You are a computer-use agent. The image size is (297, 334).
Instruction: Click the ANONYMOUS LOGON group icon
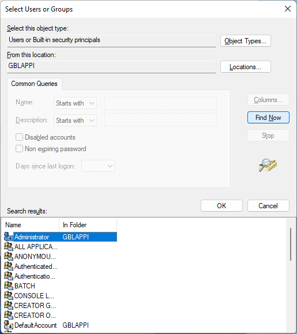tap(9, 256)
